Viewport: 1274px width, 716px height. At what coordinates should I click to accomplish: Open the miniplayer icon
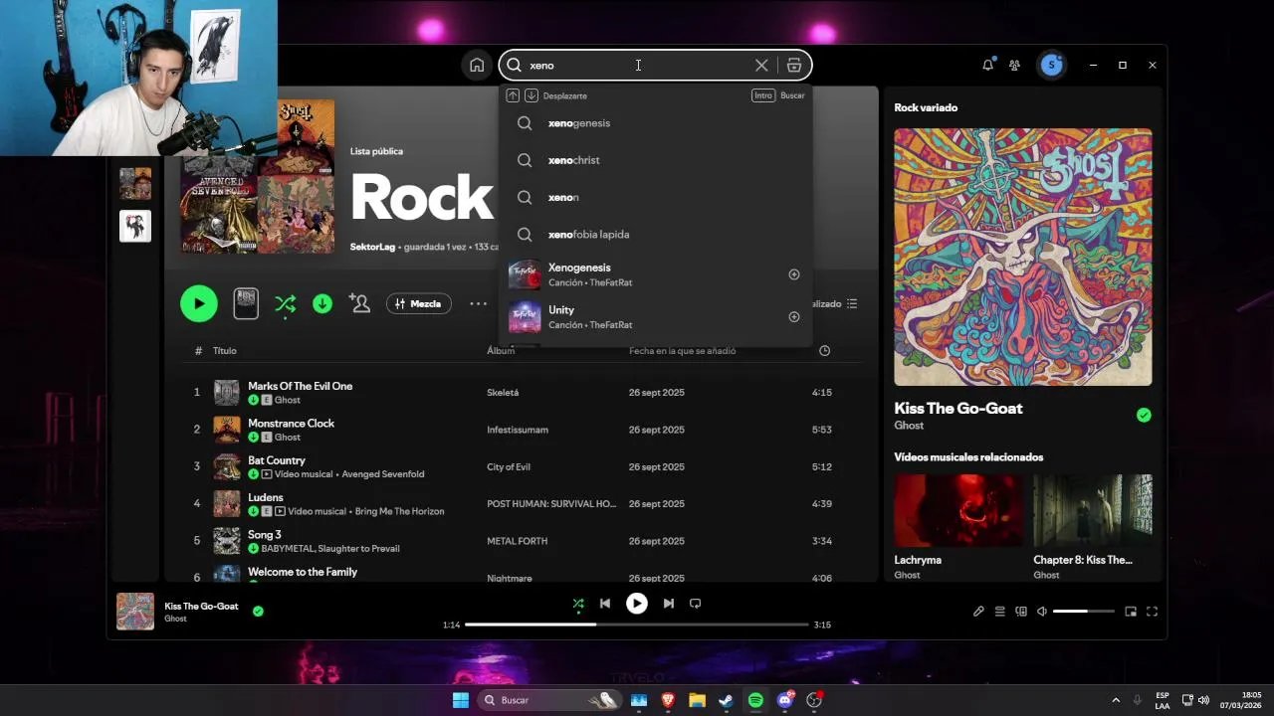pyautogui.click(x=1131, y=612)
